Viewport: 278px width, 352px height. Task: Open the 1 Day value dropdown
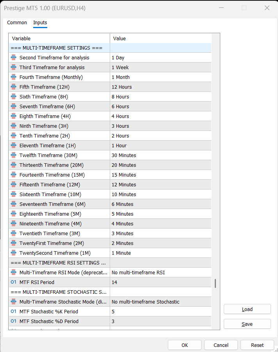[x=160, y=57]
